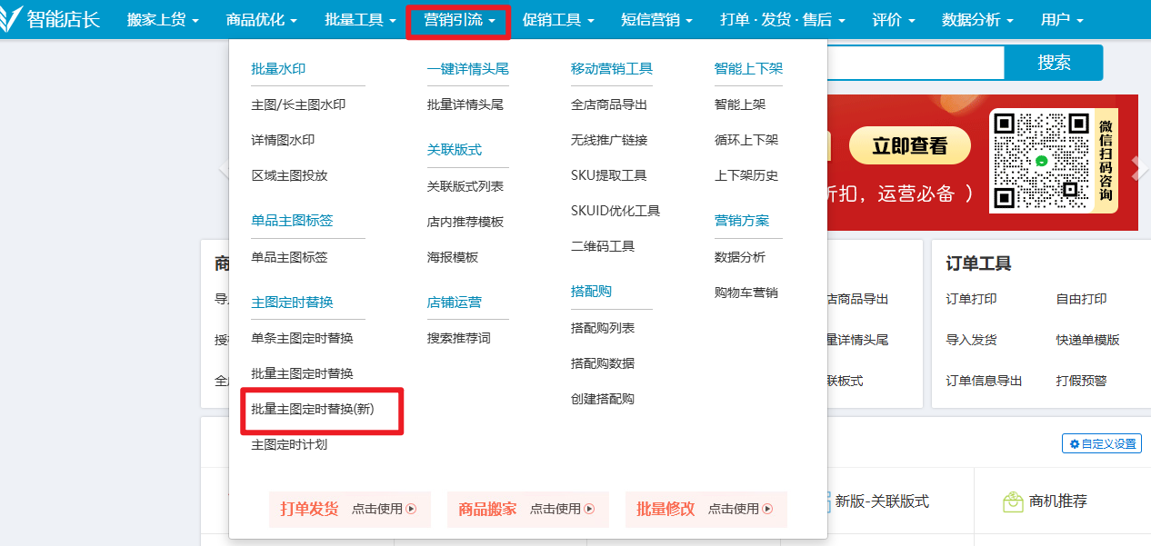Open the 订单打印 link in 订单工具

tap(971, 300)
